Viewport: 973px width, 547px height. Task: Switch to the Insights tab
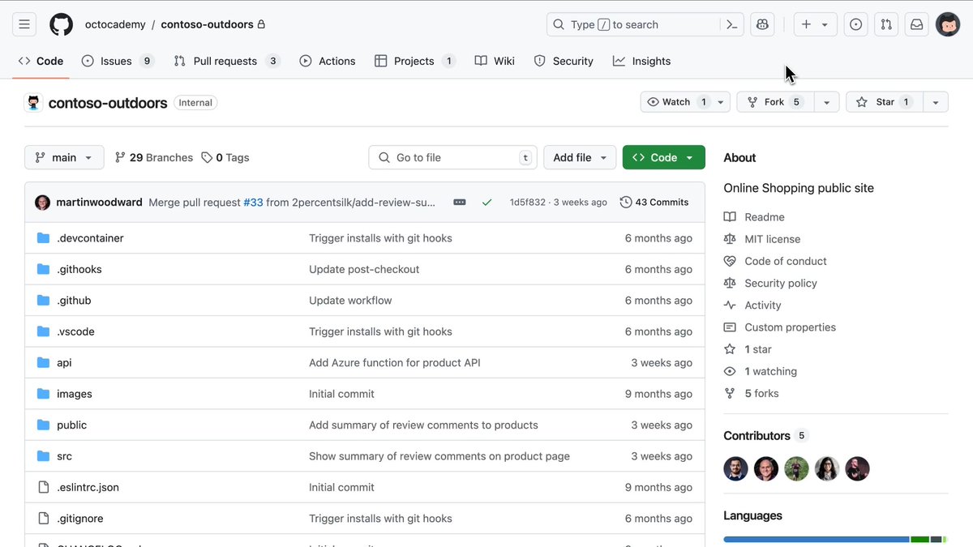pos(641,61)
